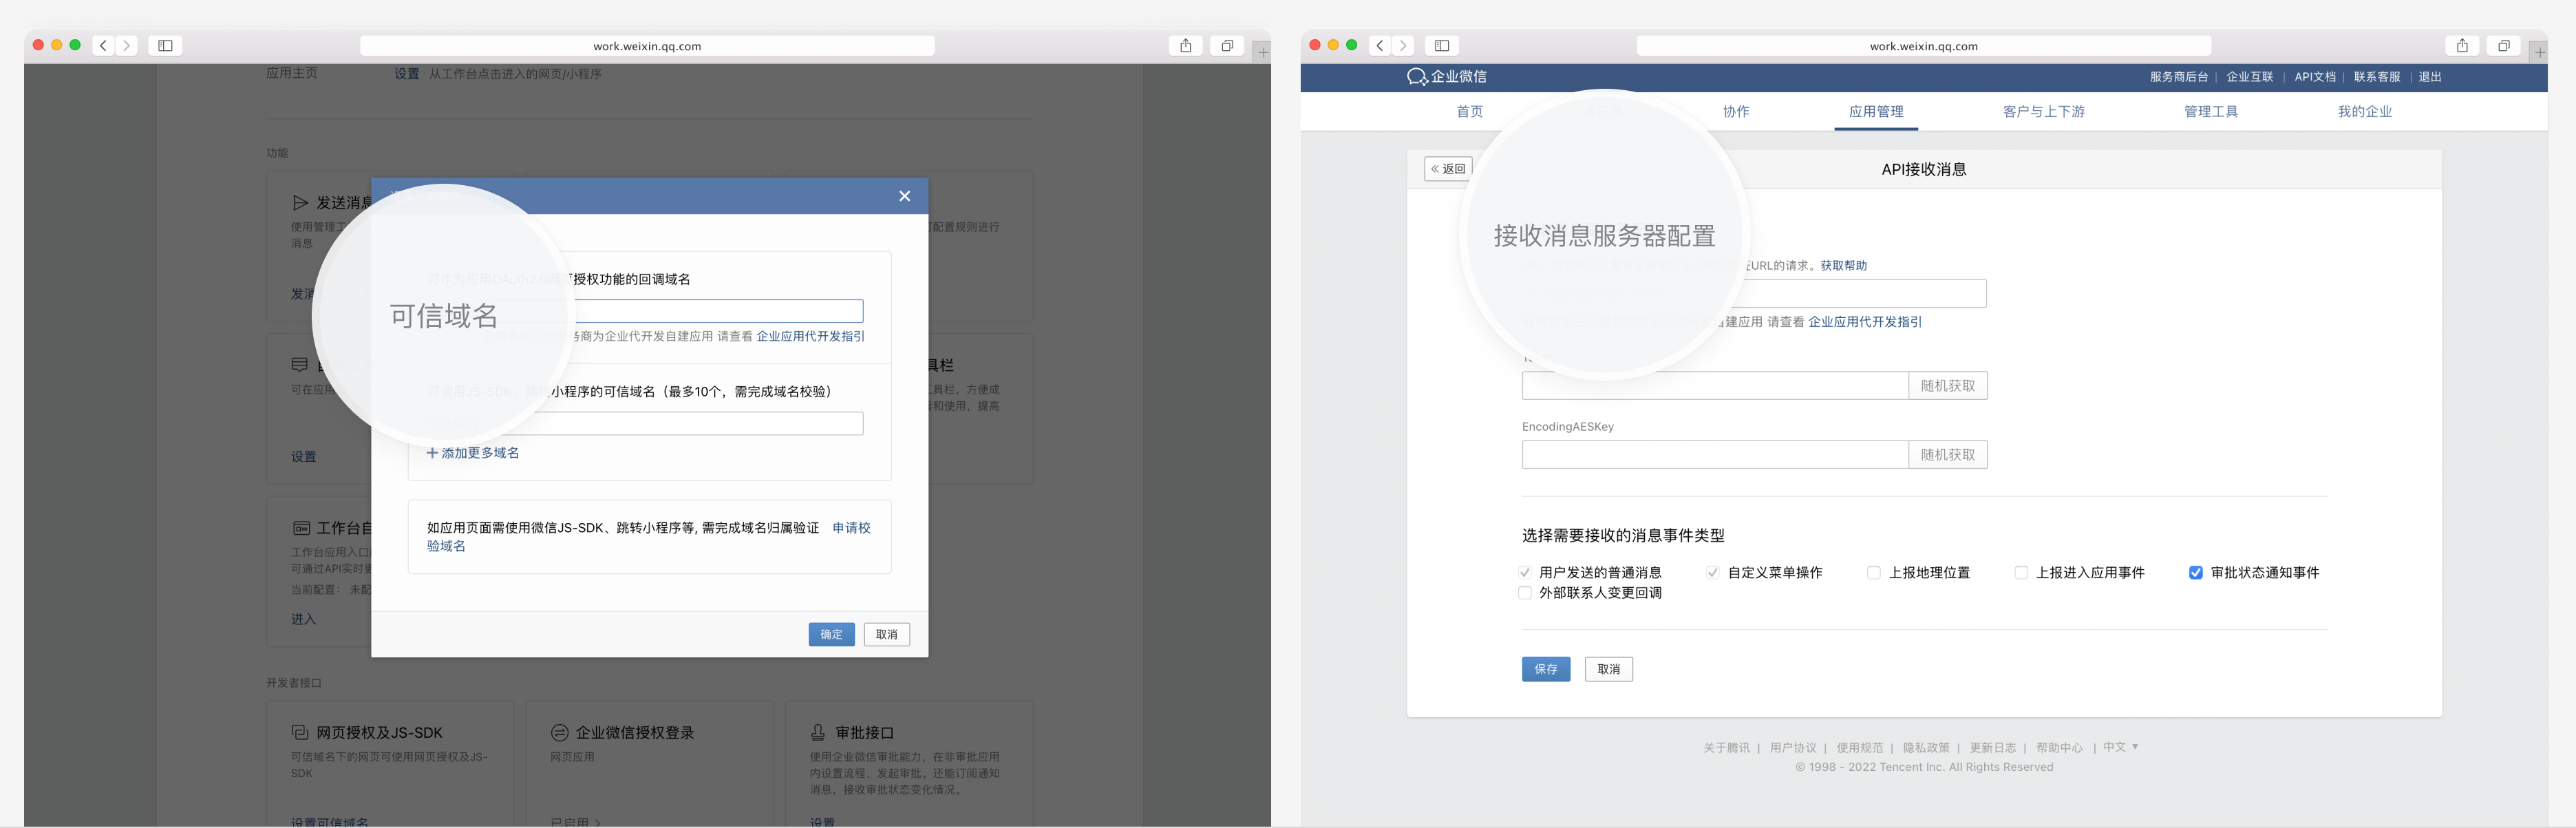Click 取消 button on API接收消息 page
Viewport: 2576px width, 828px height.
point(1609,669)
